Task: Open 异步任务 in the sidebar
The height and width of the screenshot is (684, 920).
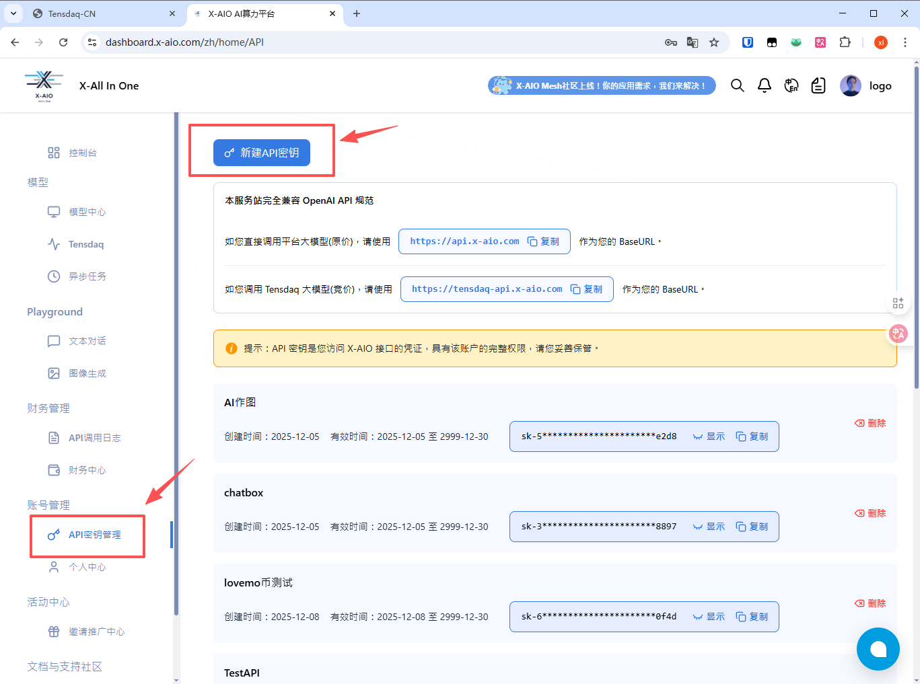Action: point(77,276)
